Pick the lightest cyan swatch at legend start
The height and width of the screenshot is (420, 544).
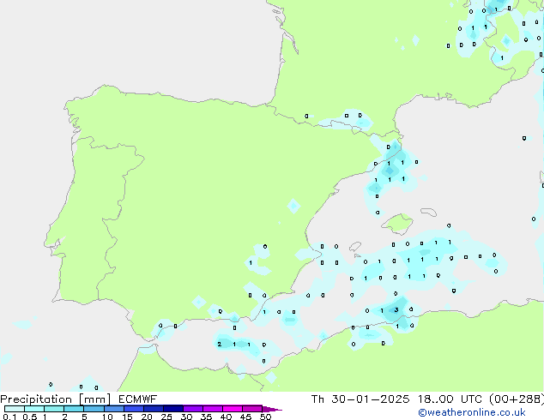[14, 409]
